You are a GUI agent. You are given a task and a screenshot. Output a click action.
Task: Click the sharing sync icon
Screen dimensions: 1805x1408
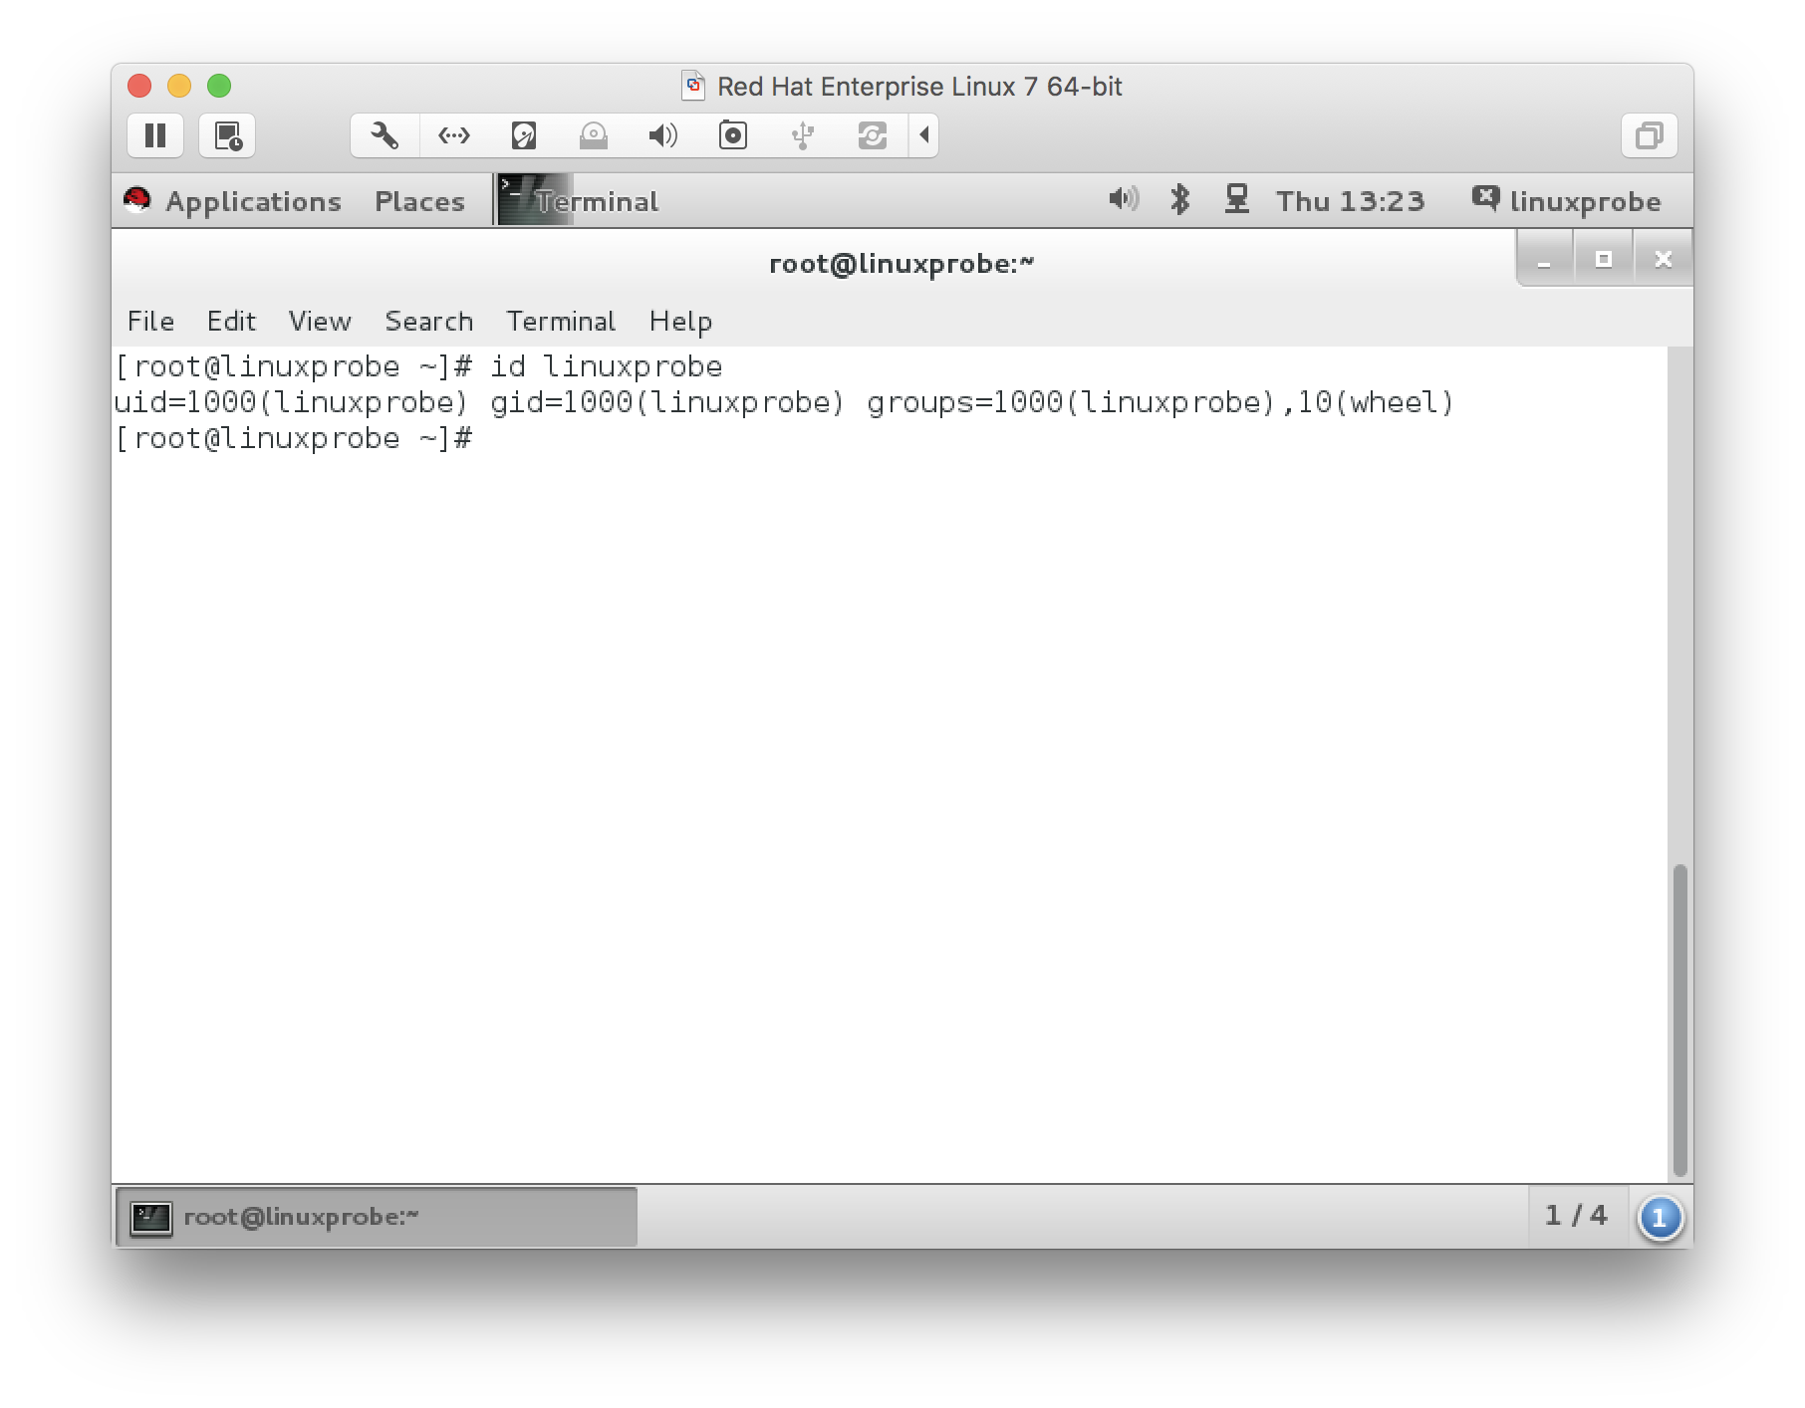[x=873, y=135]
